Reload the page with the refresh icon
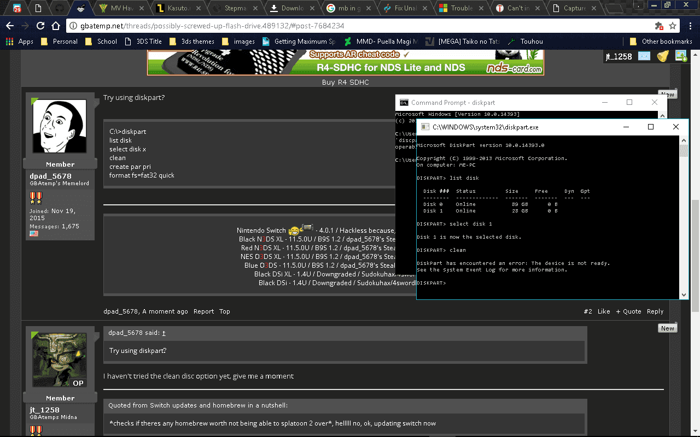The image size is (700, 437). [x=40, y=26]
